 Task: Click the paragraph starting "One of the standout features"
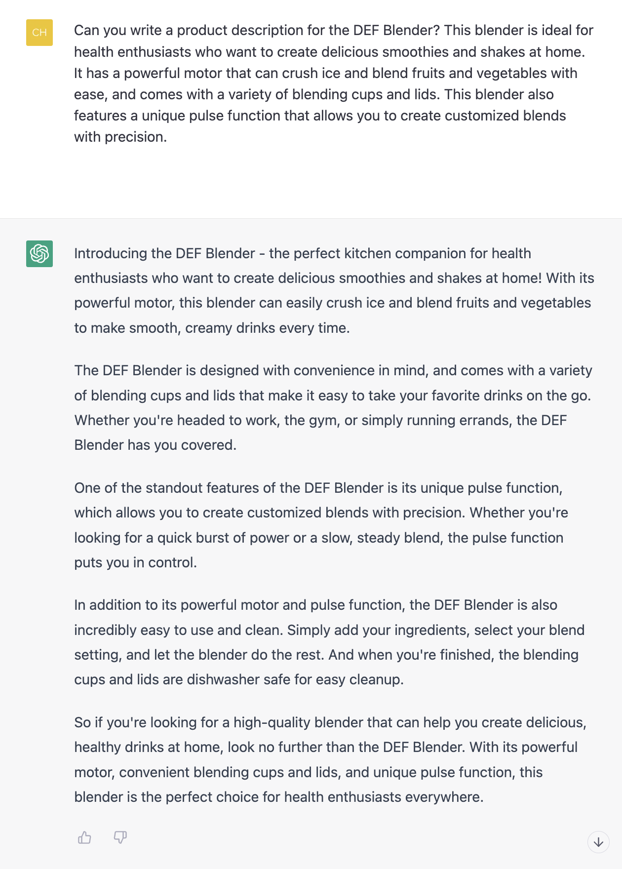point(321,525)
